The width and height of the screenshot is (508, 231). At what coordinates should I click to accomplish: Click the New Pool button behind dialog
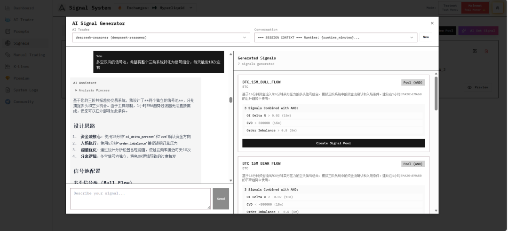[447, 31]
